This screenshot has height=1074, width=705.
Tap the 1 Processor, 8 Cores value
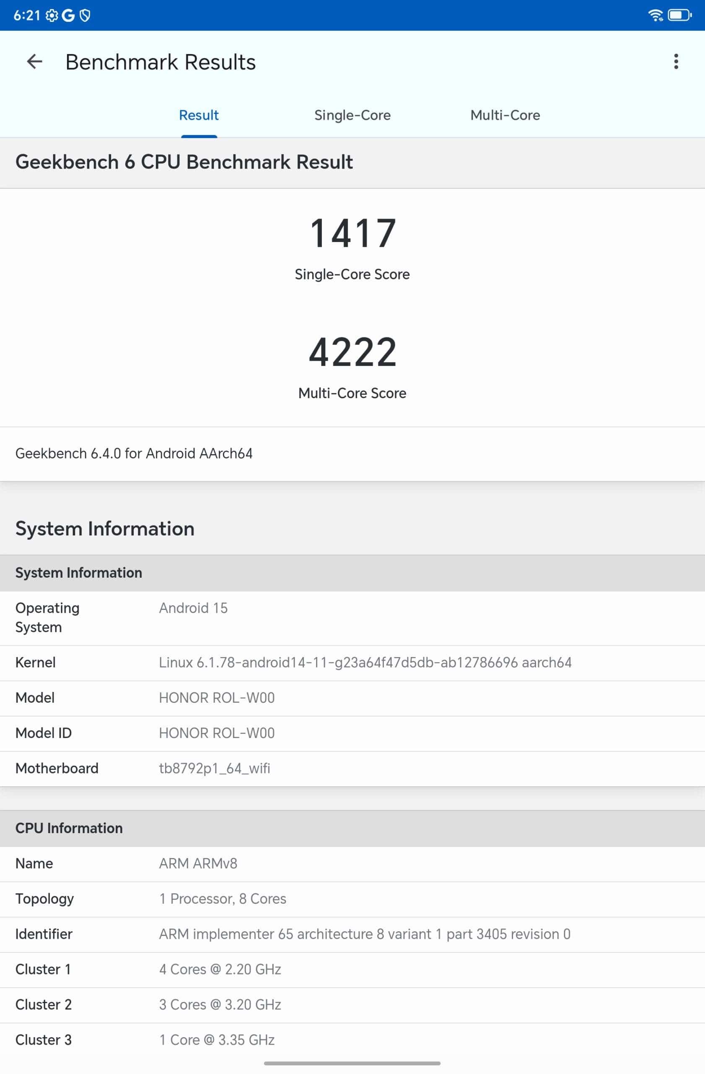coord(223,899)
